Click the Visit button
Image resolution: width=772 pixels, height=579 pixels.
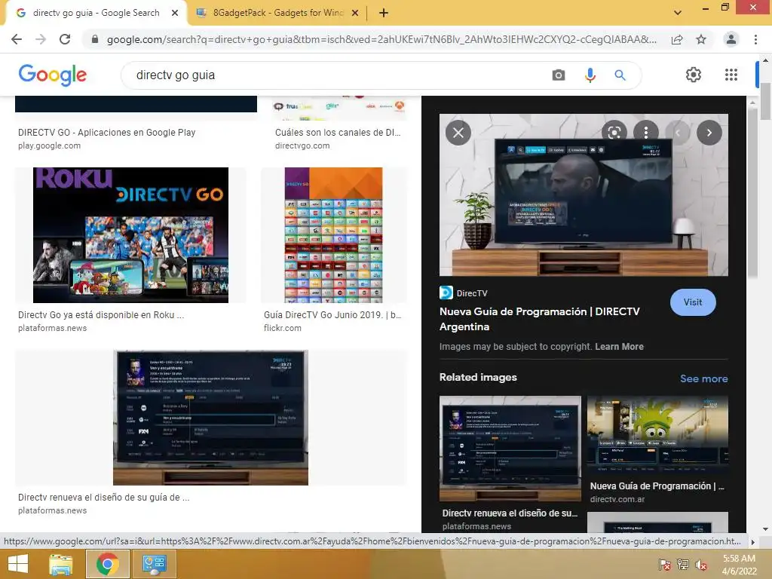point(693,302)
